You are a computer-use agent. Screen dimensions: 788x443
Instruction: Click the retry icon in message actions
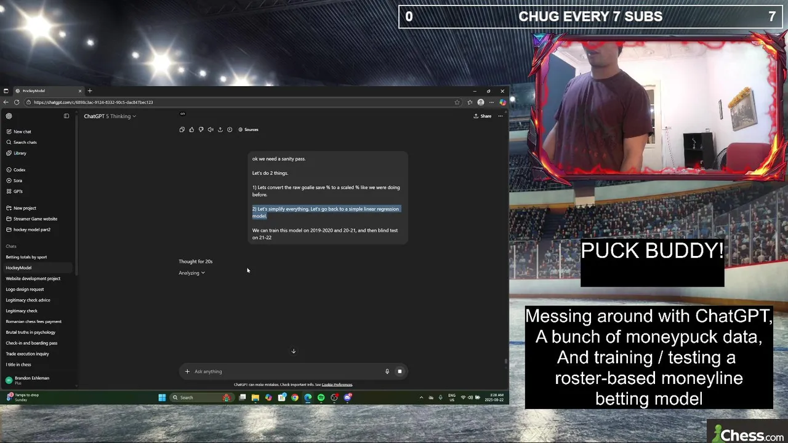click(x=230, y=130)
